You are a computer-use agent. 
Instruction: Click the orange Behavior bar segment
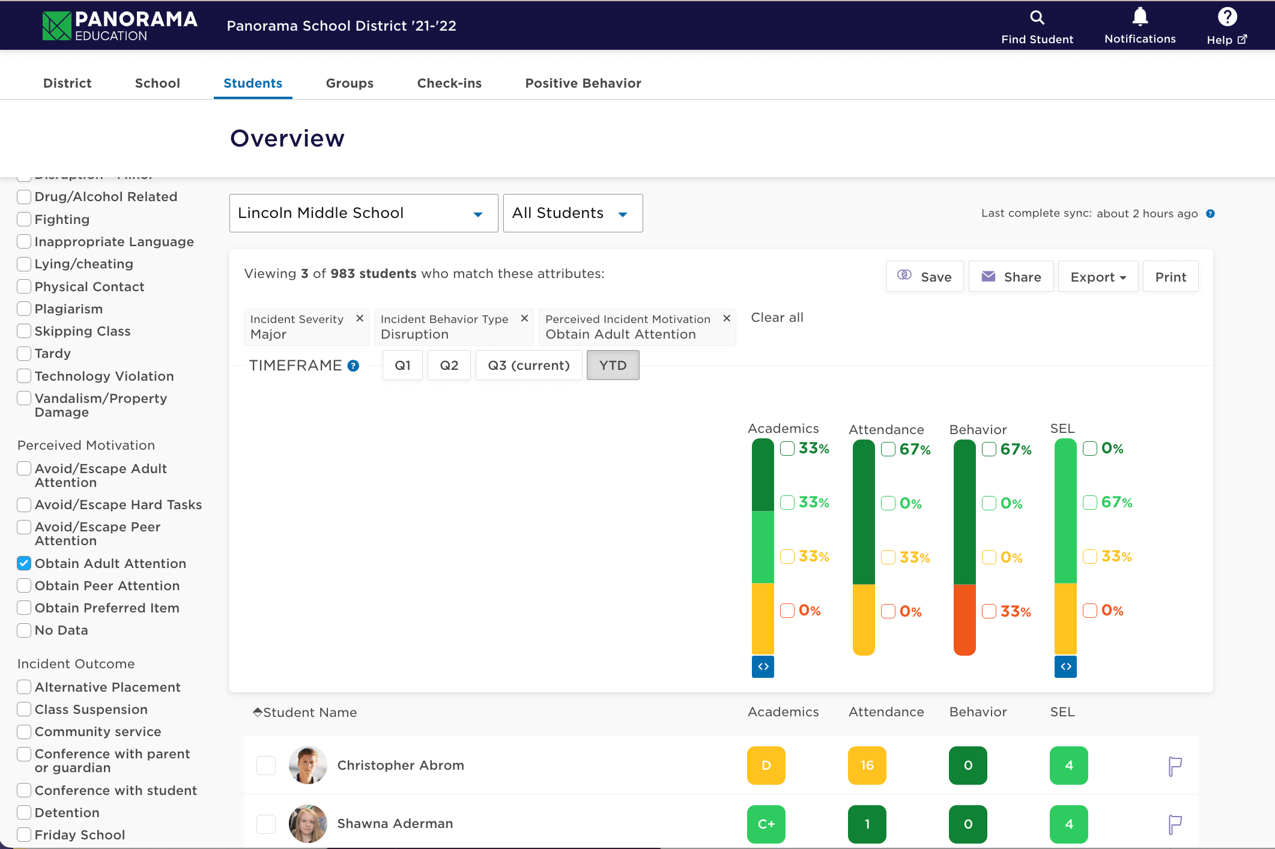pos(964,618)
